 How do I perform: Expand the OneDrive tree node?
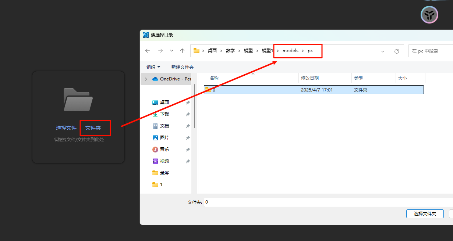click(146, 79)
